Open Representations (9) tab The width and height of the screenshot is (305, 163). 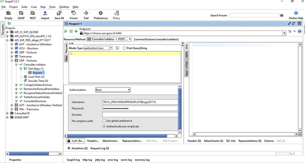pos(250,141)
